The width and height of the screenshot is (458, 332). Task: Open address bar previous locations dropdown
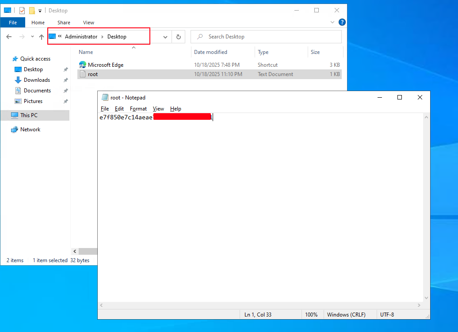165,37
